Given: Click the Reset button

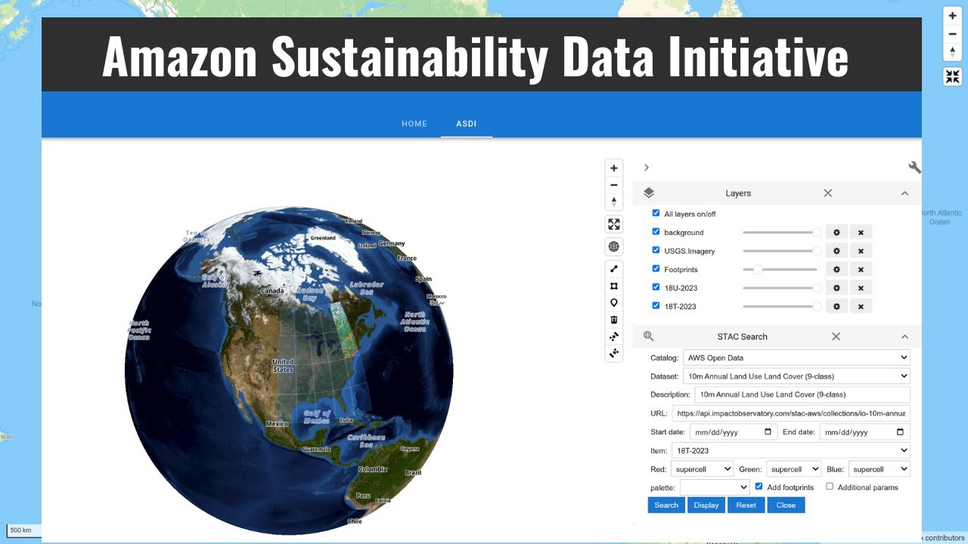Looking at the screenshot, I should click(746, 505).
